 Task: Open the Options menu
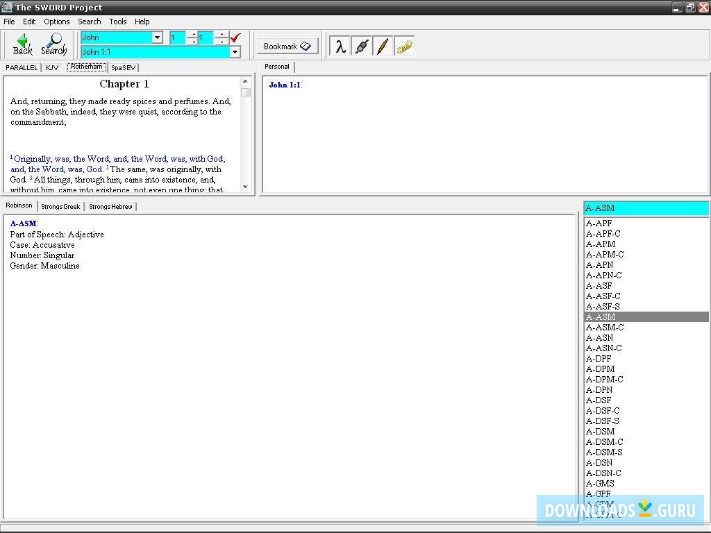(x=56, y=22)
